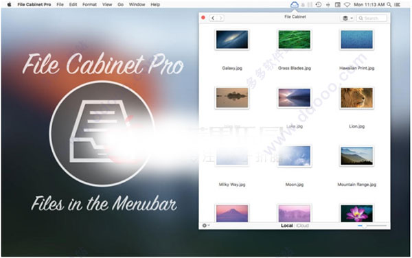Open the File Cabinet Pro app menu

(34, 5)
